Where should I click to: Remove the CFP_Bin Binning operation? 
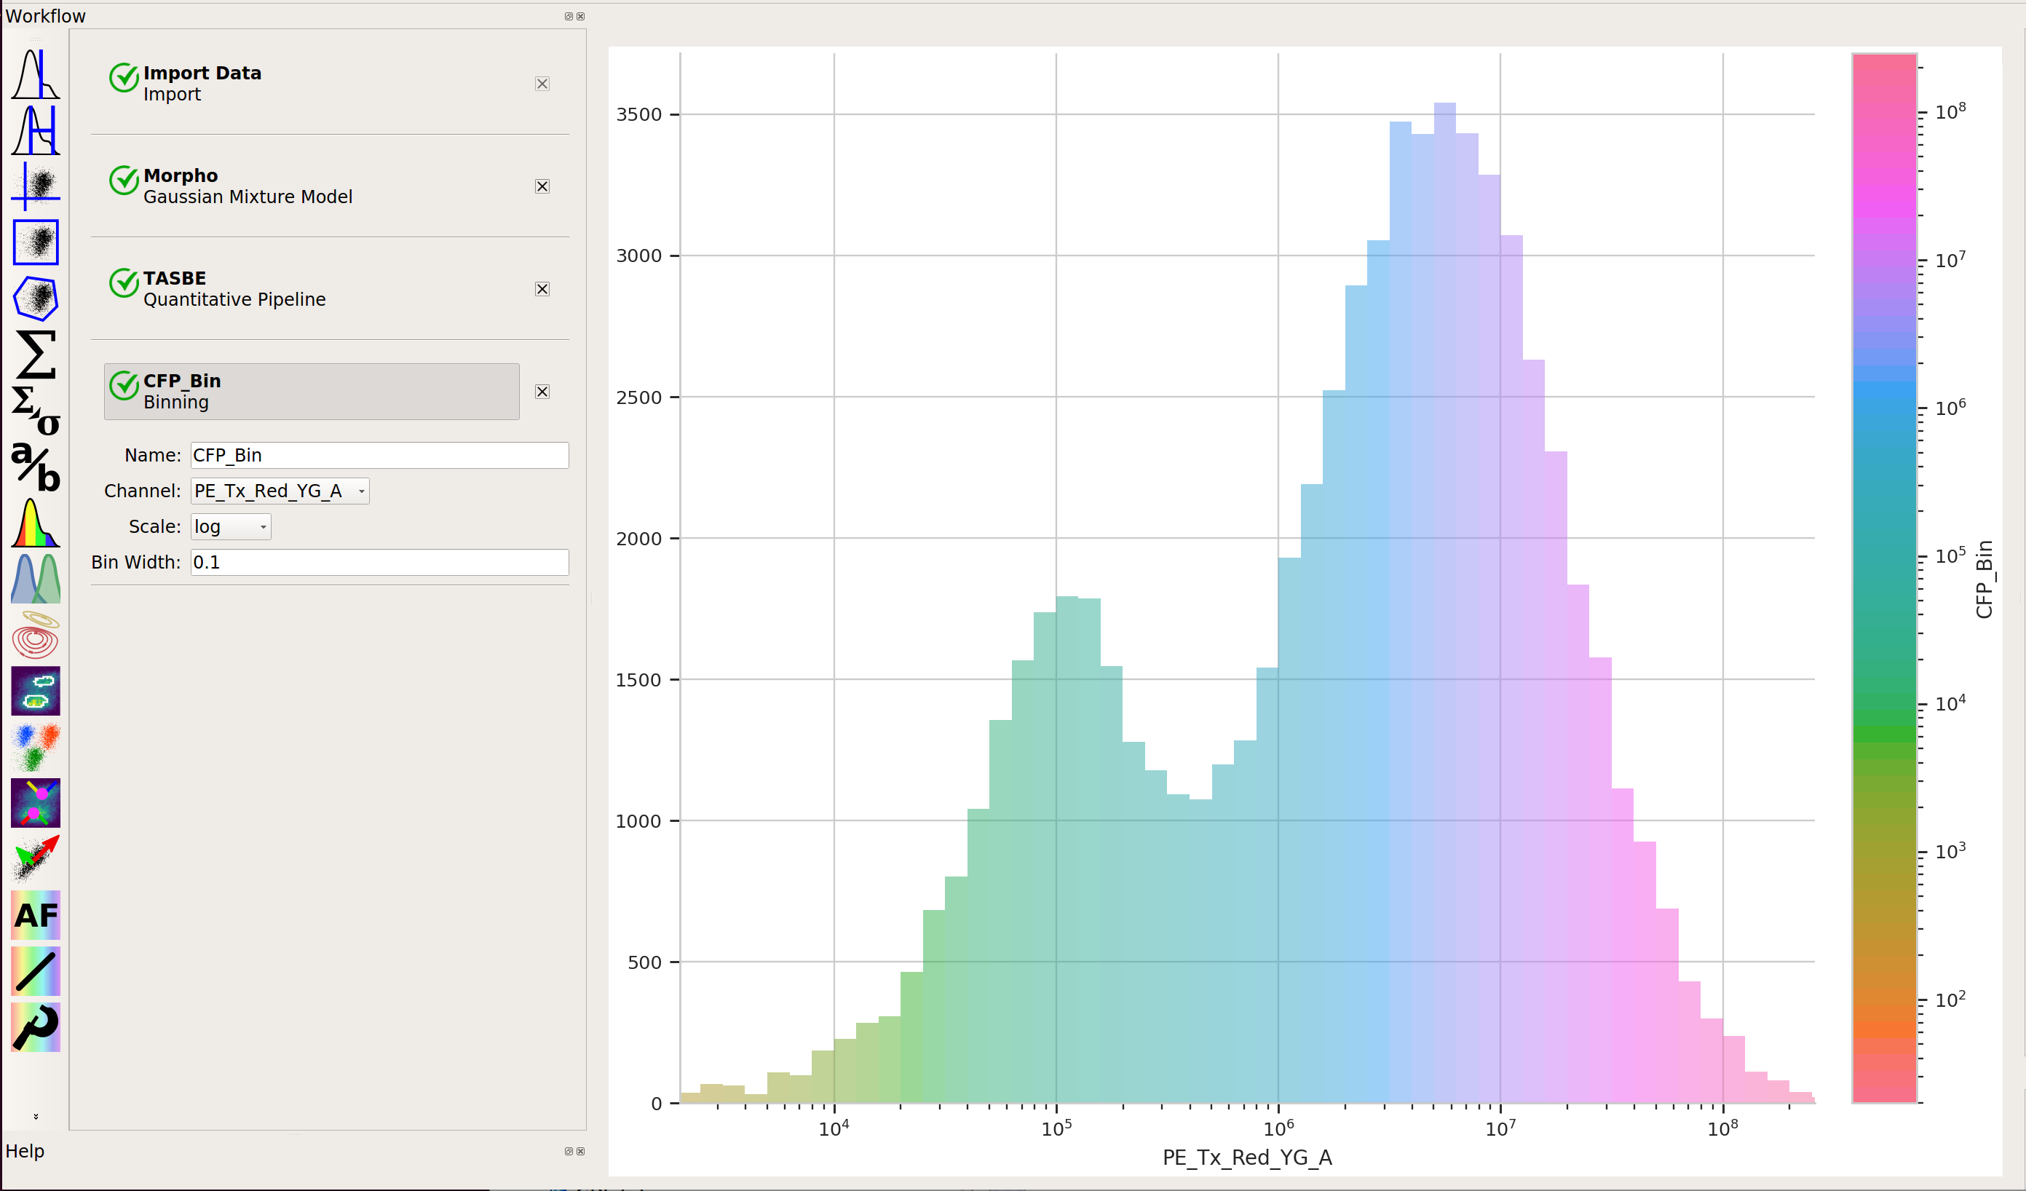(x=542, y=392)
